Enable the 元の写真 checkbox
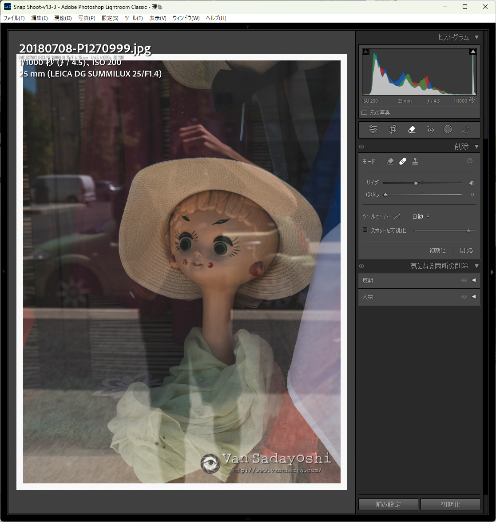The width and height of the screenshot is (496, 522). coord(364,113)
